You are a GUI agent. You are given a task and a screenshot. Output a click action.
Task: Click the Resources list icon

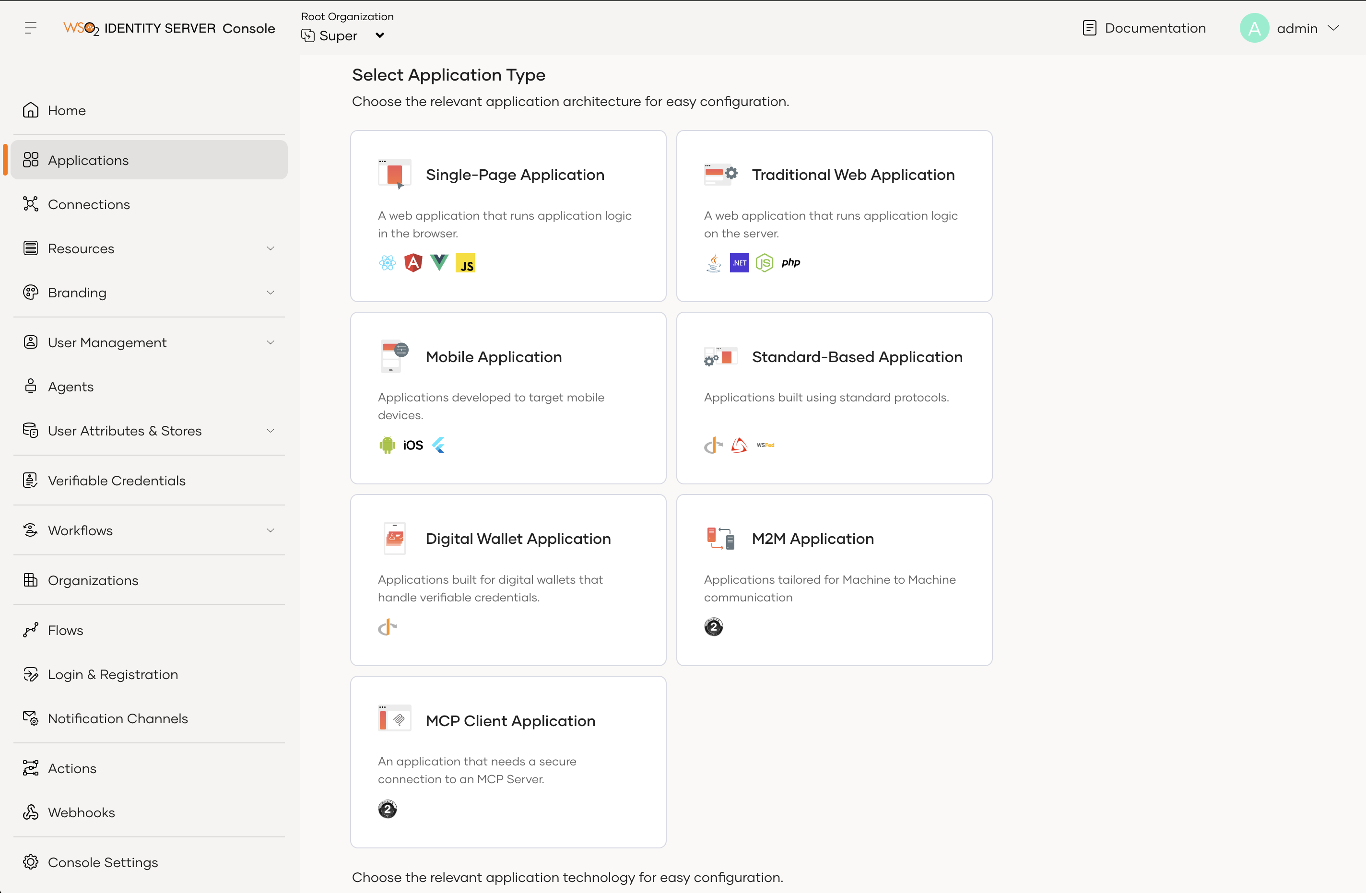30,248
